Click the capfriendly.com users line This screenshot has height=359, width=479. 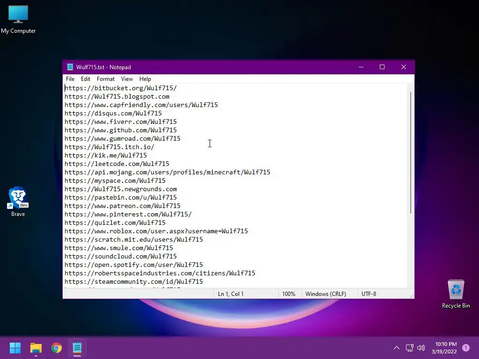pos(141,105)
